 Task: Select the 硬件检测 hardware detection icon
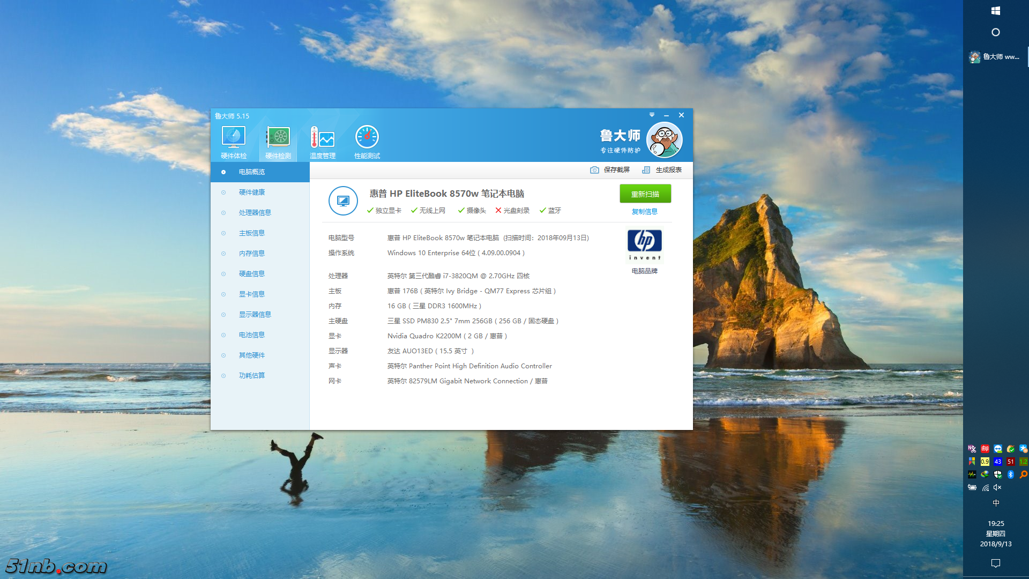[x=278, y=142]
